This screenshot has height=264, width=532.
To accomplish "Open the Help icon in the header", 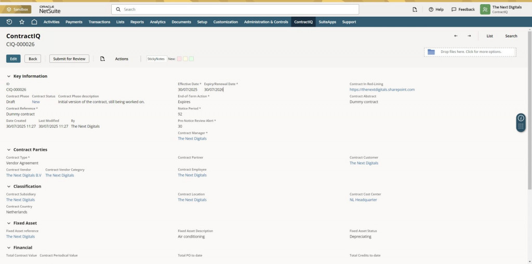I will coord(431,9).
